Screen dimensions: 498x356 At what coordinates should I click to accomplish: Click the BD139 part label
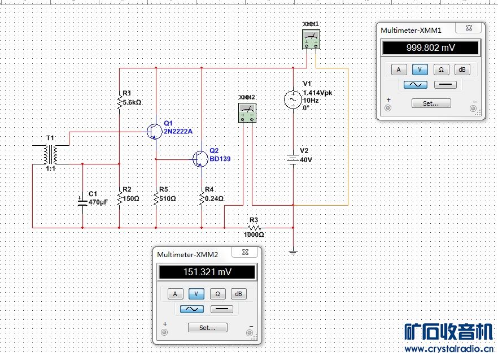pyautogui.click(x=220, y=159)
